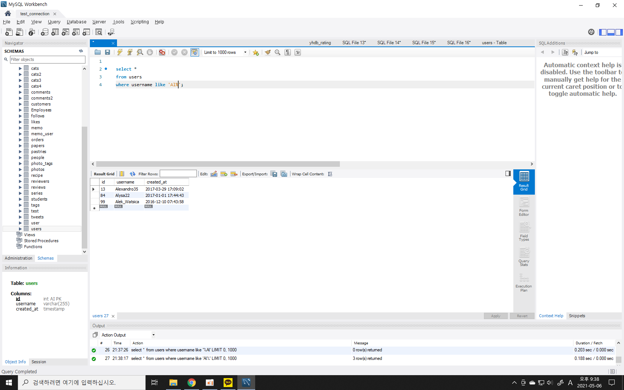
Task: Expand the follows table node
Action: [x=20, y=116]
